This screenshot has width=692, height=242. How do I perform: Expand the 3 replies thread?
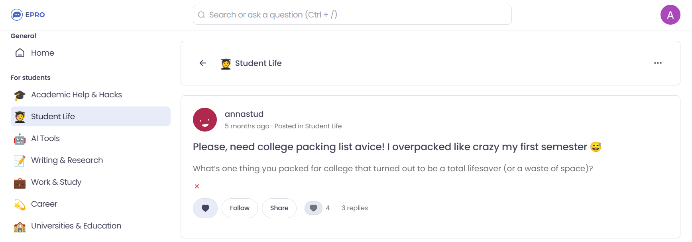point(354,208)
